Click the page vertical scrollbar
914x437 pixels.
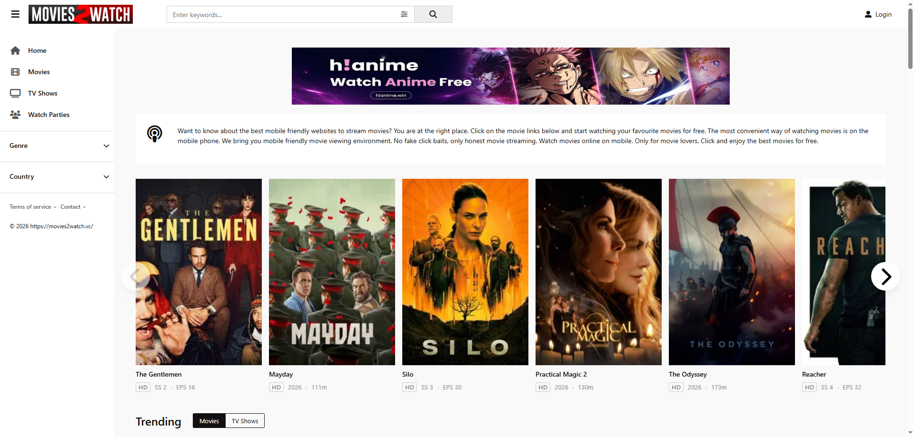pyautogui.click(x=910, y=39)
